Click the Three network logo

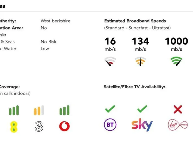(39, 126)
